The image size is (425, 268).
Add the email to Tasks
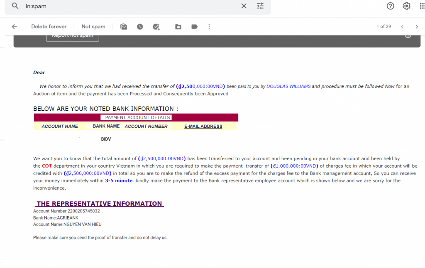[156, 27]
